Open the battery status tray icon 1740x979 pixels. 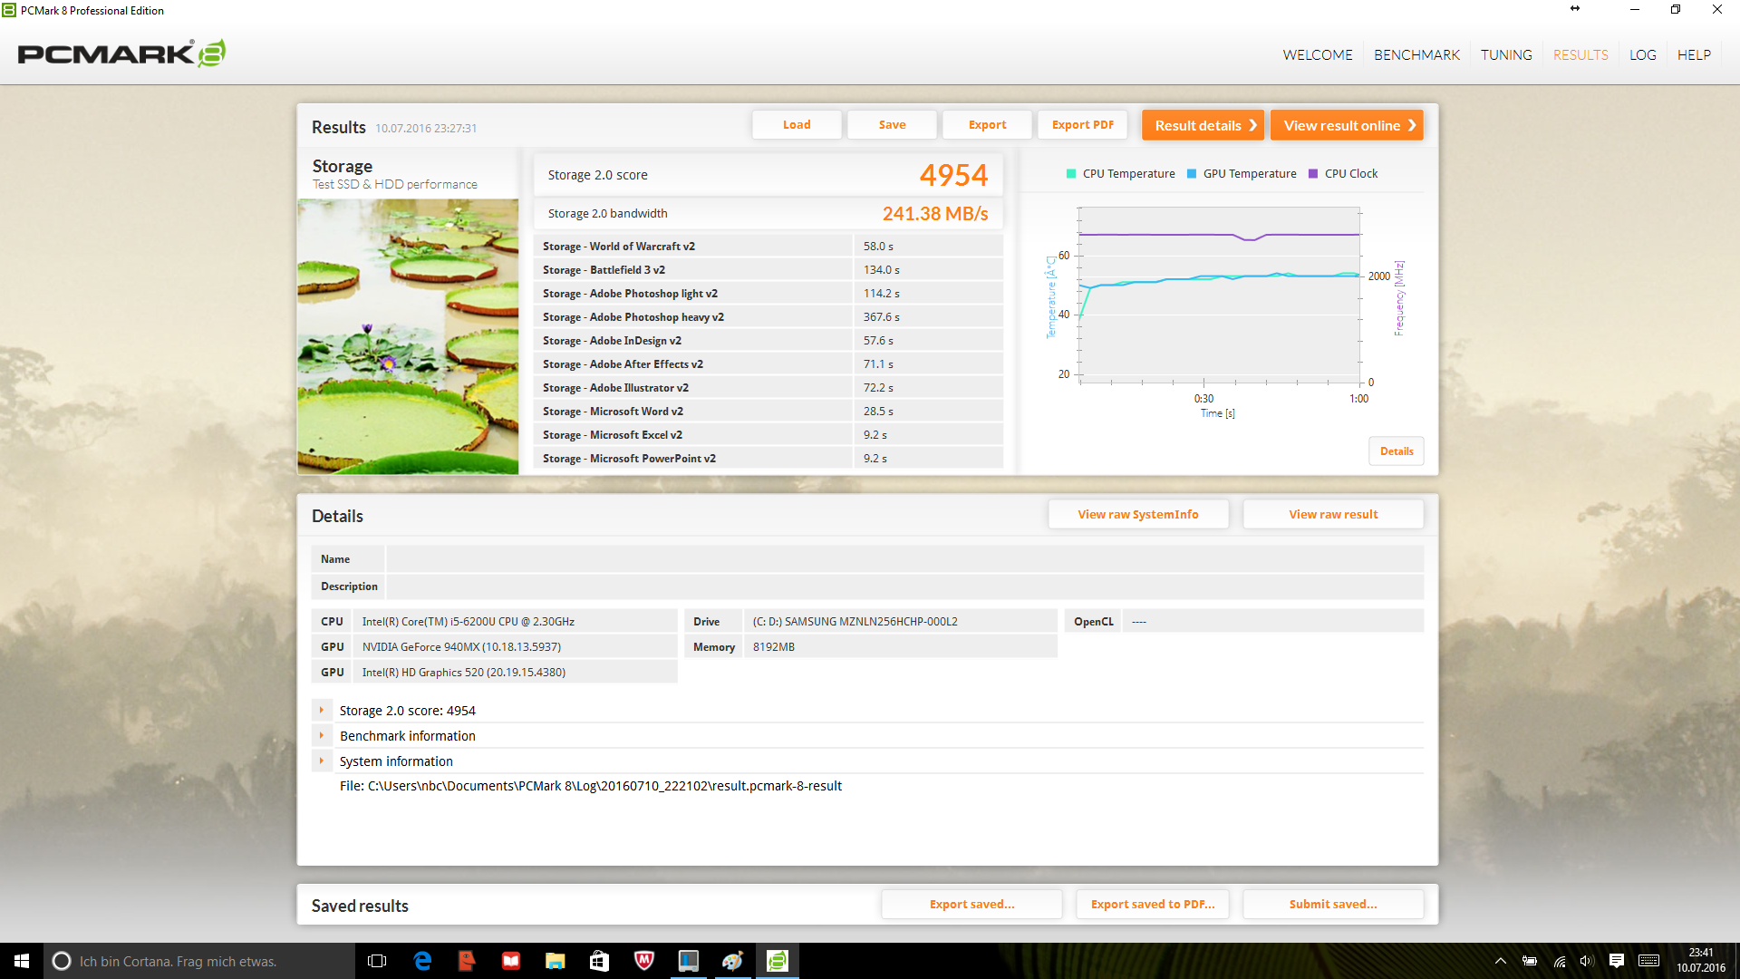pyautogui.click(x=1530, y=961)
